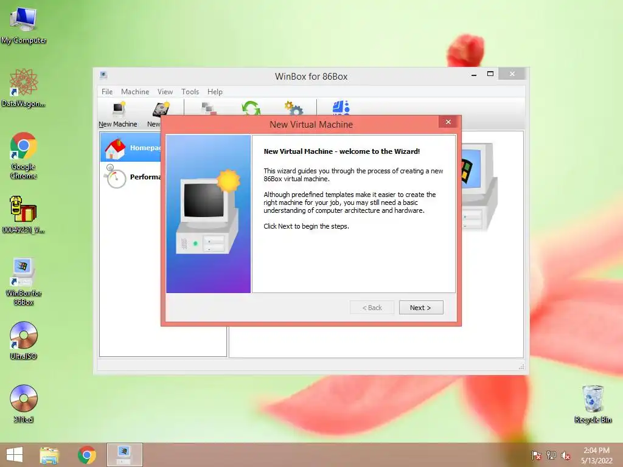Viewport: 623px width, 467px height.
Task: Close the New Virtual Machine dialog
Action: click(448, 122)
